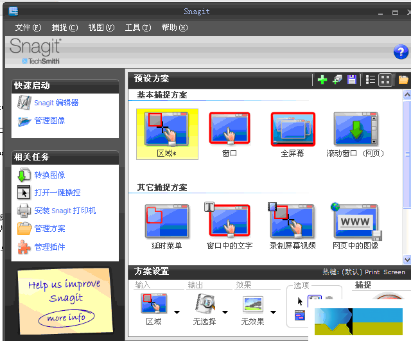This screenshot has height=341, width=411.
Task: Click the green plus add-profile icon
Action: tap(322, 80)
